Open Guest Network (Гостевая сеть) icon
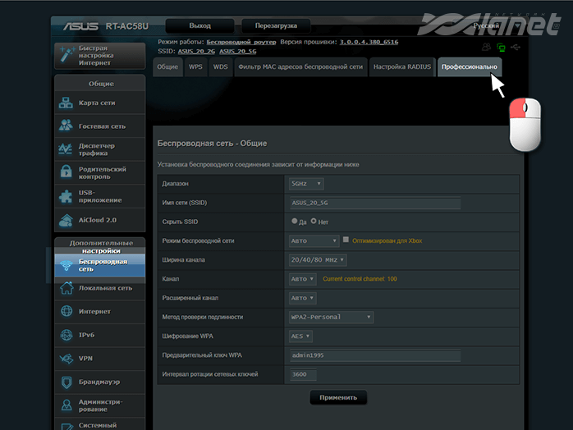The width and height of the screenshot is (573, 430). click(67, 126)
